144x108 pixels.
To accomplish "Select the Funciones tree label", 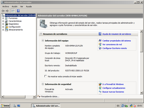I will click(x=13, y=18).
